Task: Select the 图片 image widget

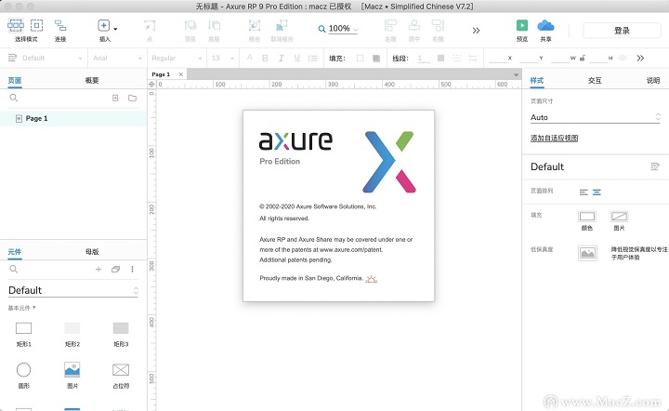Action: pyautogui.click(x=72, y=375)
